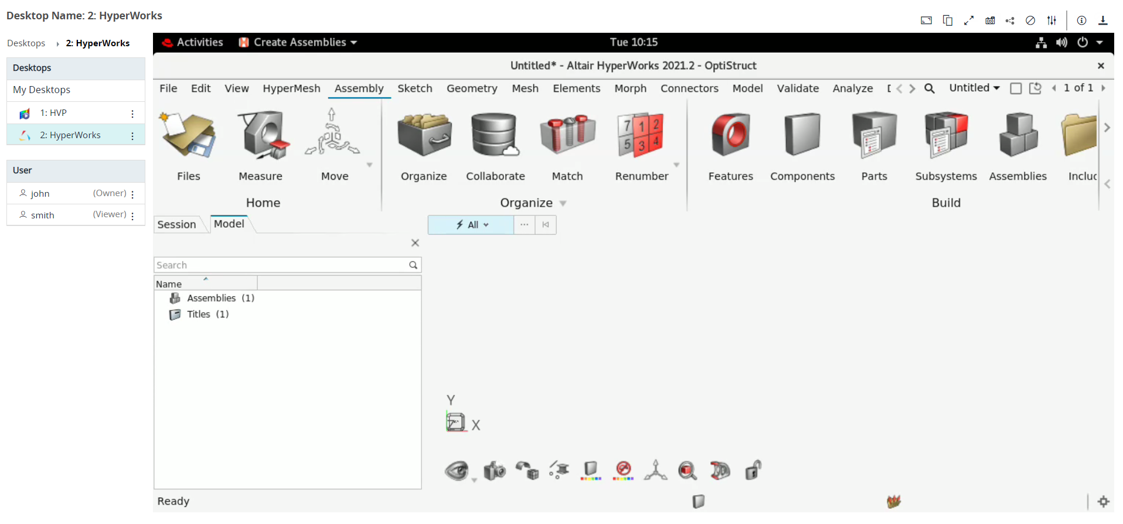Select the Model browser tab
Screen dimensions: 1123x524
click(x=229, y=224)
